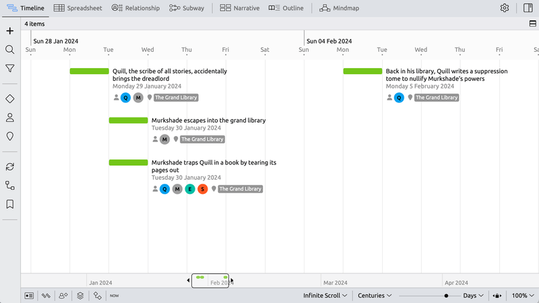Screen dimensions: 539x303
Task: Open the Timeline view tab
Action: pyautogui.click(x=26, y=8)
